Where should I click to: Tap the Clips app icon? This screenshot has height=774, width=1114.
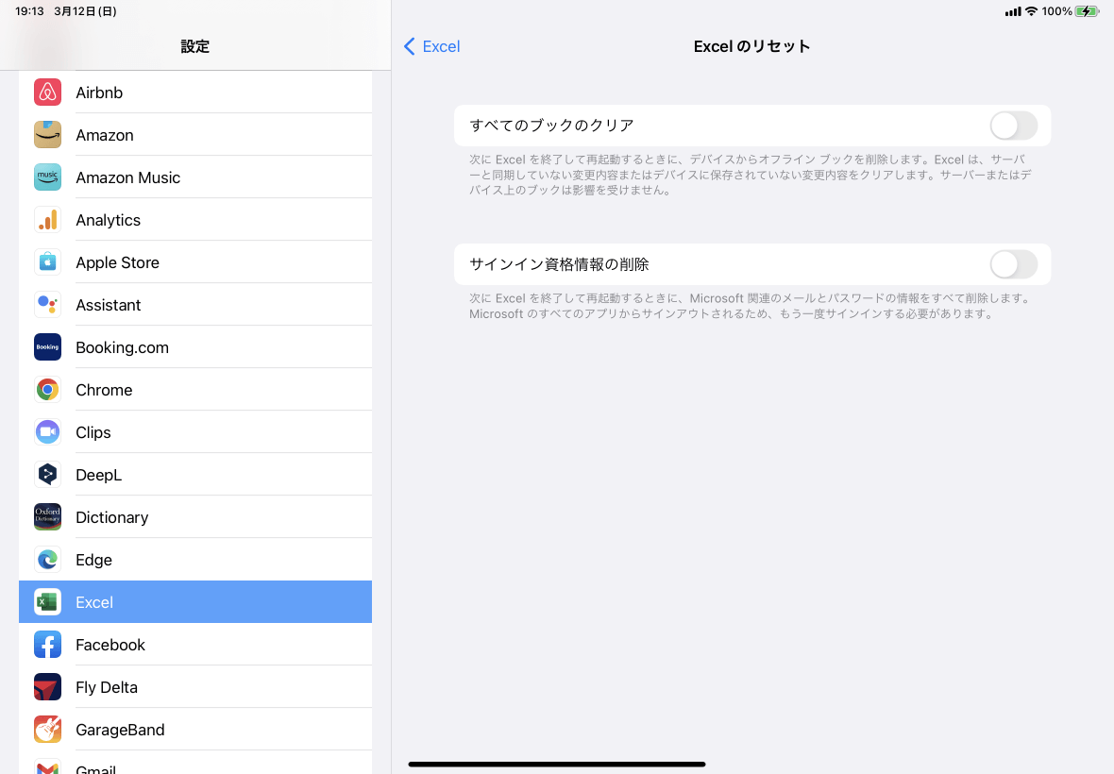pos(47,432)
